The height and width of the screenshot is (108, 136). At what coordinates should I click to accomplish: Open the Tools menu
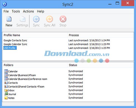pos(16,11)
